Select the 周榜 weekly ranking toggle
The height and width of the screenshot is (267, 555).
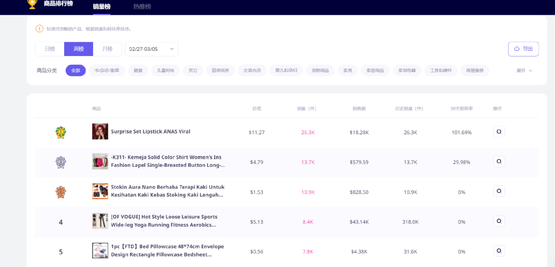(x=79, y=49)
